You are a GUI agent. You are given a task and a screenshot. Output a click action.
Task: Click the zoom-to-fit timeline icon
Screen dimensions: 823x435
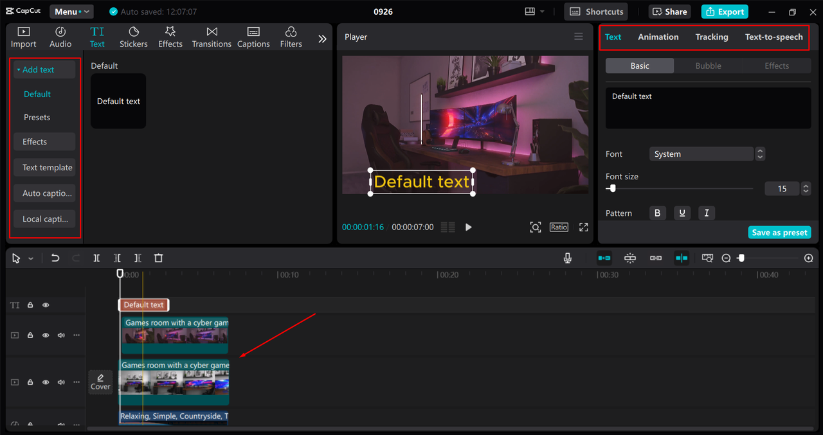pos(707,258)
